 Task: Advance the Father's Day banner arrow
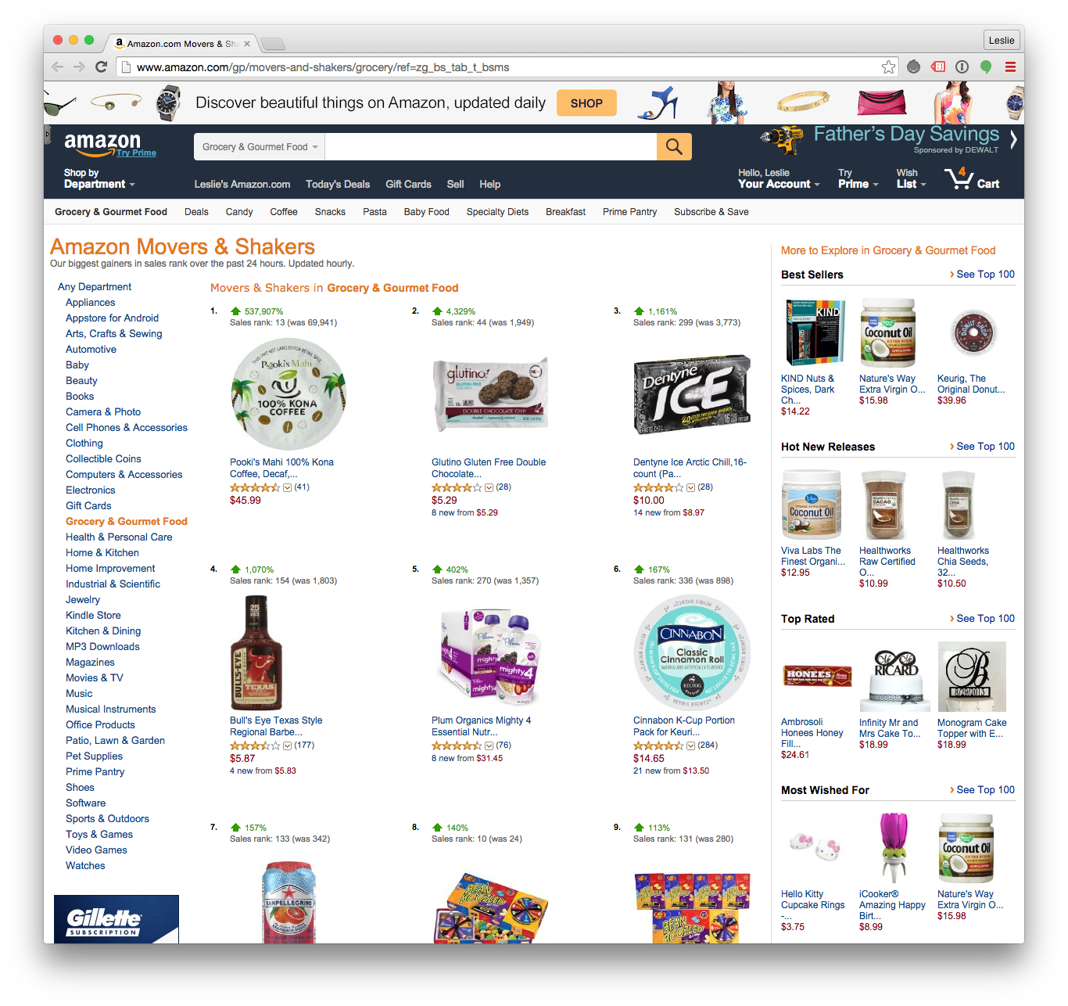coord(1013,140)
